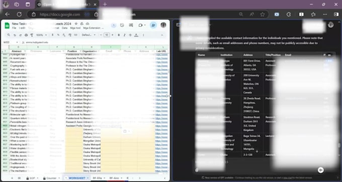
Task: Toggle the split screen icon
Action: click(301, 15)
